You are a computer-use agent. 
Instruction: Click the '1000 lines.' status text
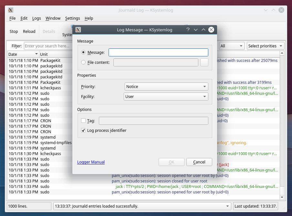pos(18,206)
